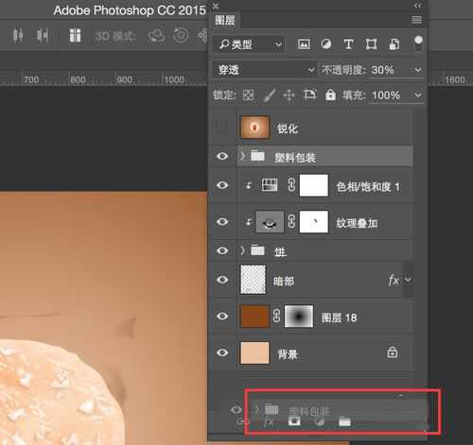Show the hidden 锐化 layer
Viewport: 473px width, 445px height.
click(221, 128)
